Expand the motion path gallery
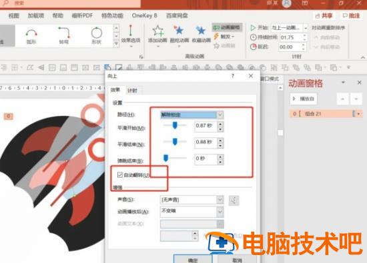The width and height of the screenshot is (367, 263). pos(116,44)
